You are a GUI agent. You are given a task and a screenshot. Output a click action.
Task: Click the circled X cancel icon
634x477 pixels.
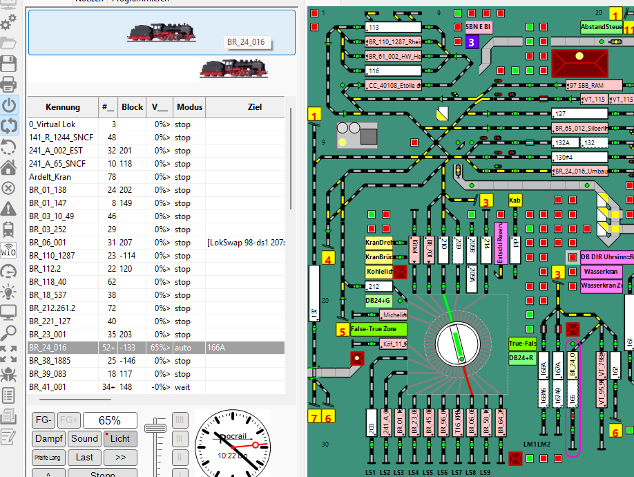pyautogui.click(x=8, y=188)
